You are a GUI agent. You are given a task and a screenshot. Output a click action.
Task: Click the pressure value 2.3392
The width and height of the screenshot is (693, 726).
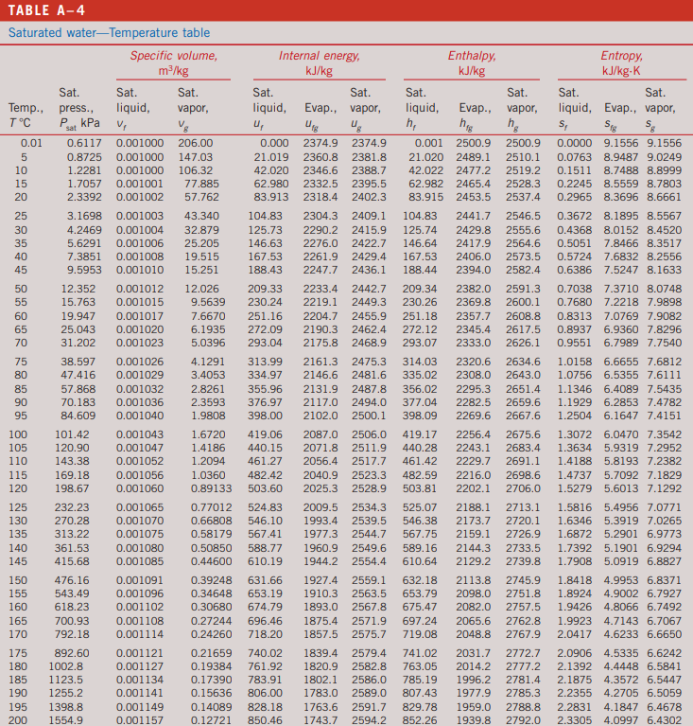pos(84,197)
